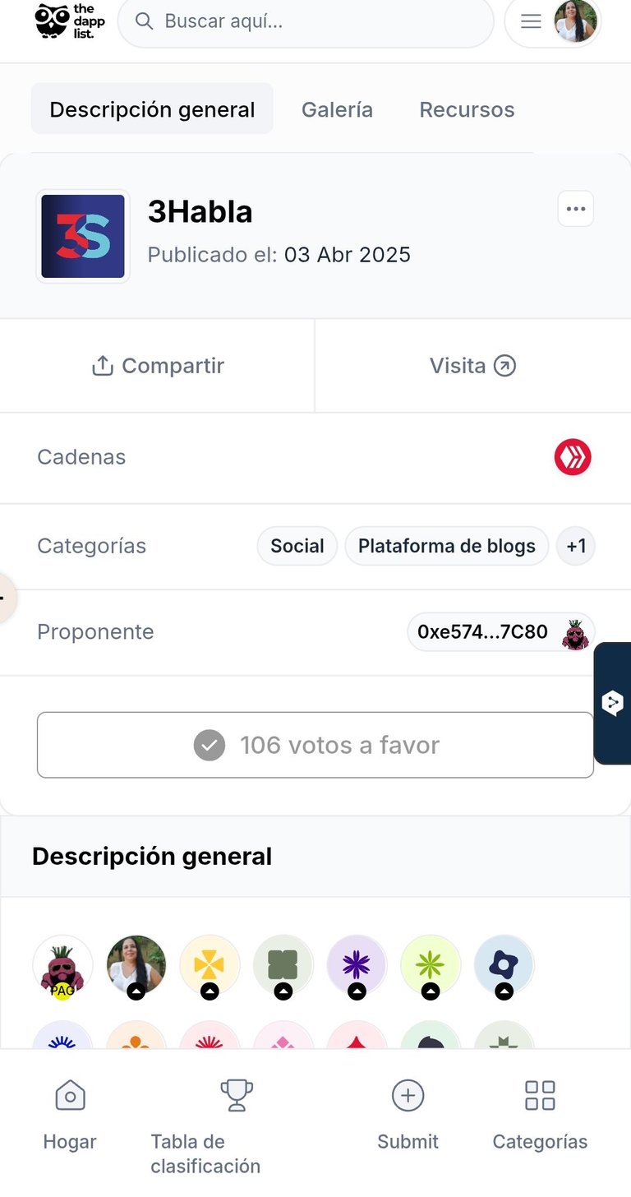Click the Visita link
The height and width of the screenshot is (1197, 631).
coord(472,366)
